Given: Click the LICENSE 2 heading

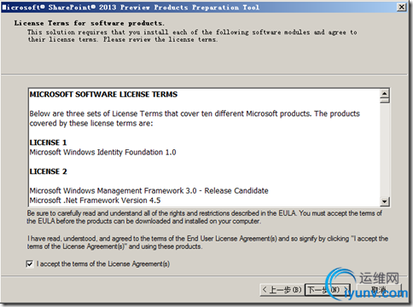Looking at the screenshot, I should (x=48, y=171).
